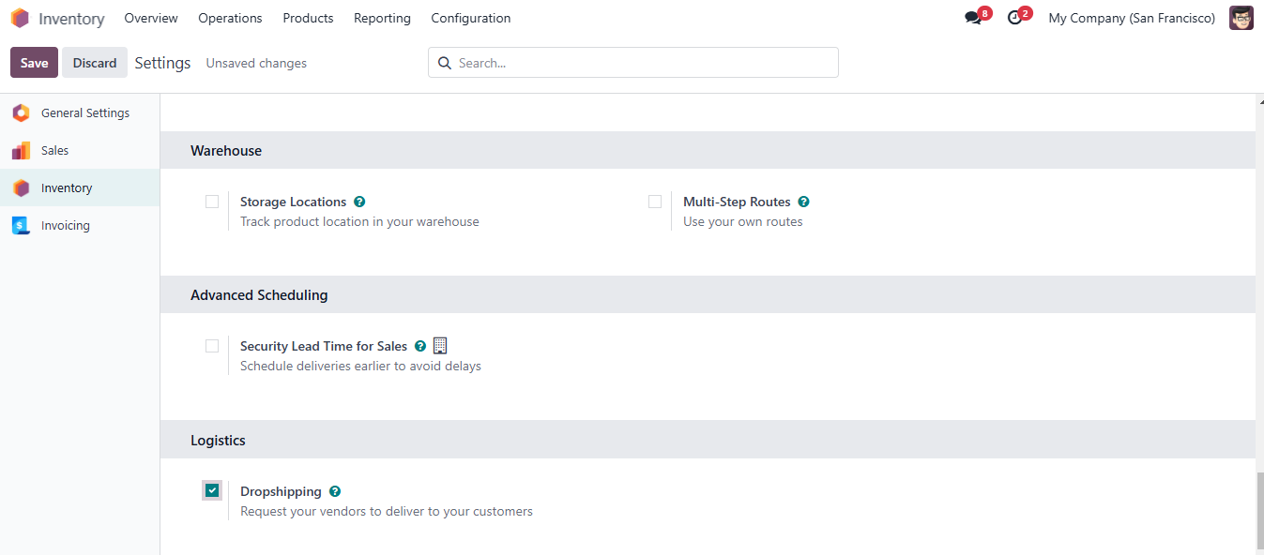Open the messages conversations icon

pyautogui.click(x=972, y=18)
